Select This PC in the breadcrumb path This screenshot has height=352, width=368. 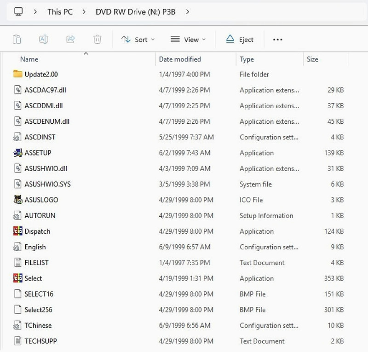click(x=60, y=12)
